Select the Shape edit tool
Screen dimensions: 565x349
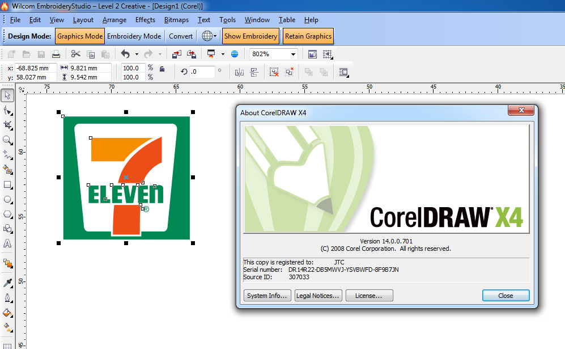coord(7,111)
